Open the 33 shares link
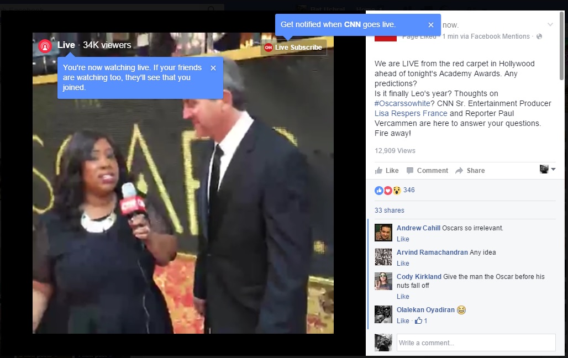Screen dimensions: 568x358 390,210
